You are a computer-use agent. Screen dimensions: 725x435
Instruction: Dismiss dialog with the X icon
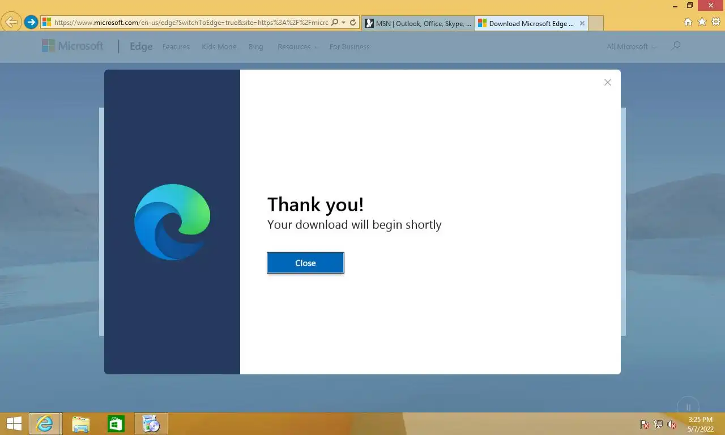pyautogui.click(x=608, y=82)
